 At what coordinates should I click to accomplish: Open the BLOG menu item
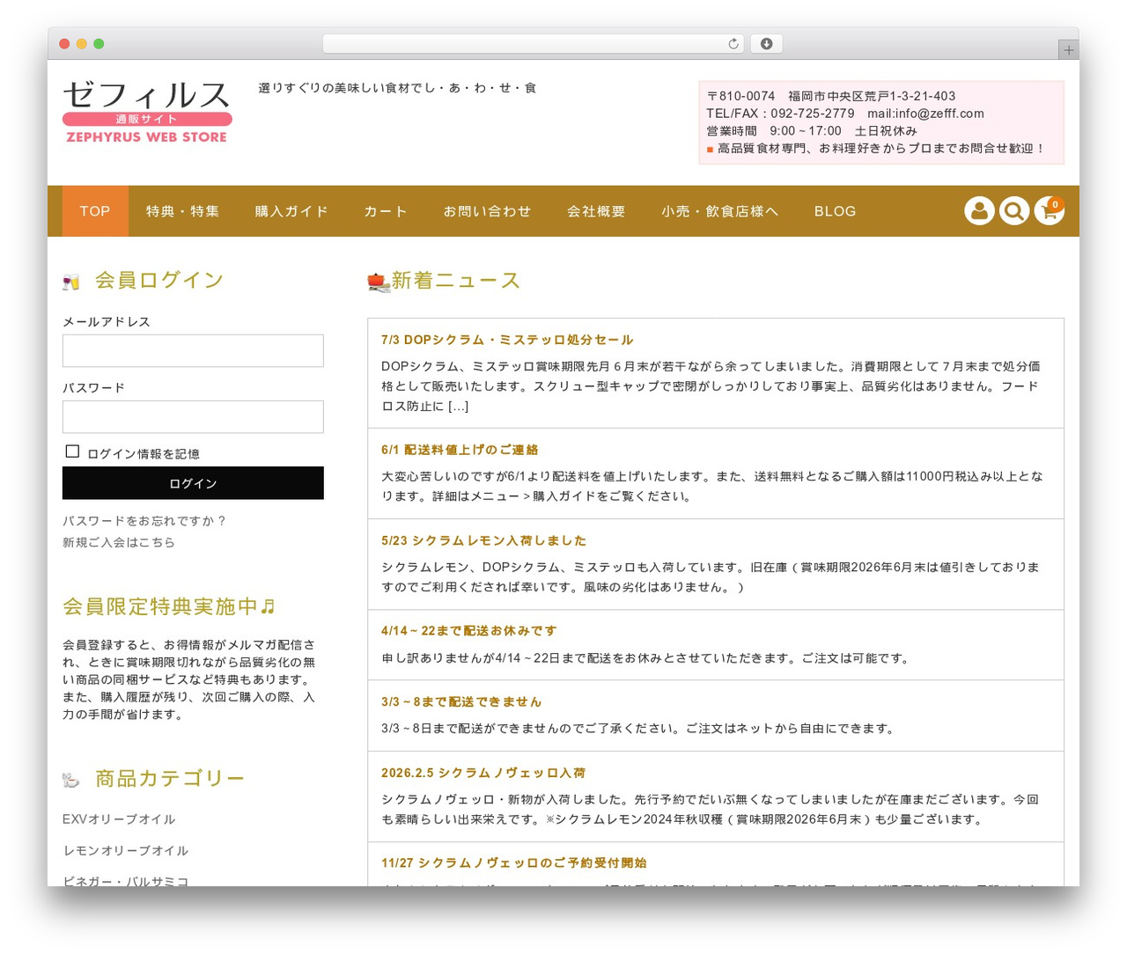click(x=835, y=211)
